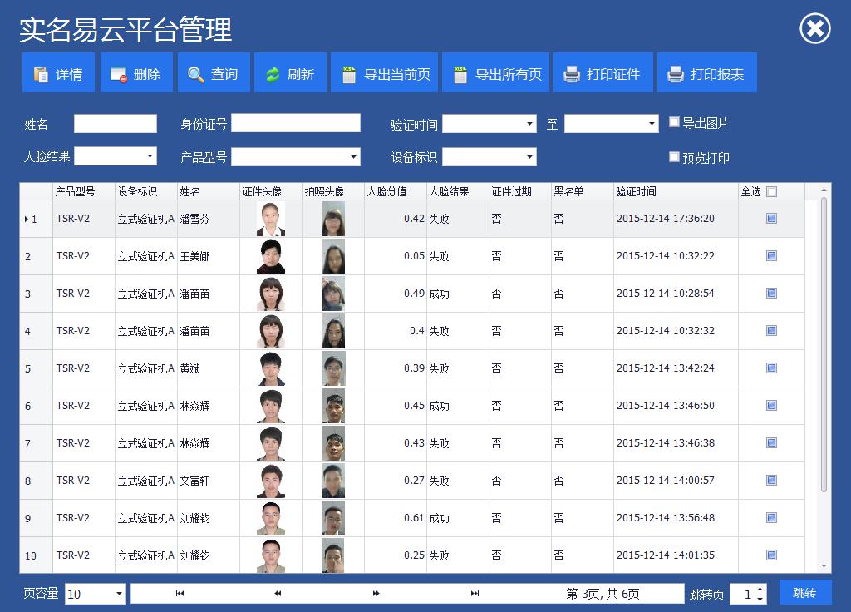Close the window with the X icon
This screenshot has width=851, height=612.
point(814,28)
